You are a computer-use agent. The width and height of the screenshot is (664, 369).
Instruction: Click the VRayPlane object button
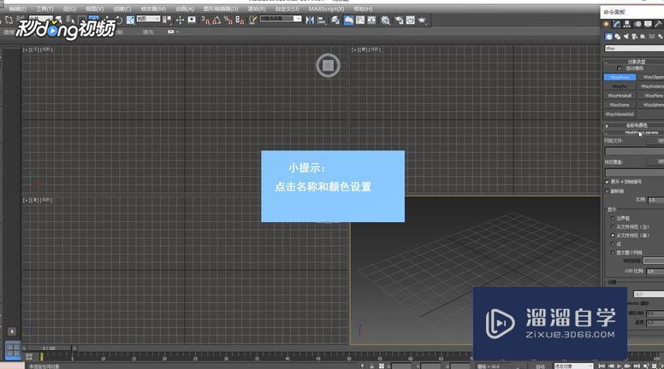pyautogui.click(x=651, y=96)
